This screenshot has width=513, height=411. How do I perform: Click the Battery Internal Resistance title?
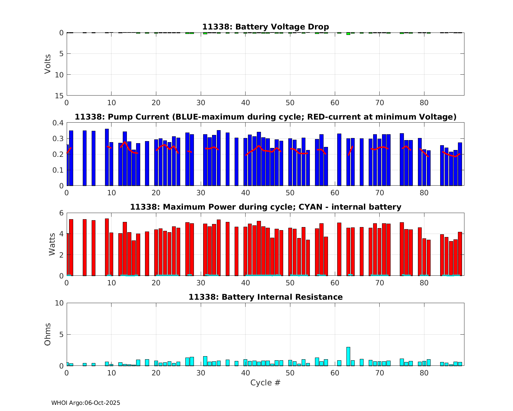pyautogui.click(x=265, y=297)
